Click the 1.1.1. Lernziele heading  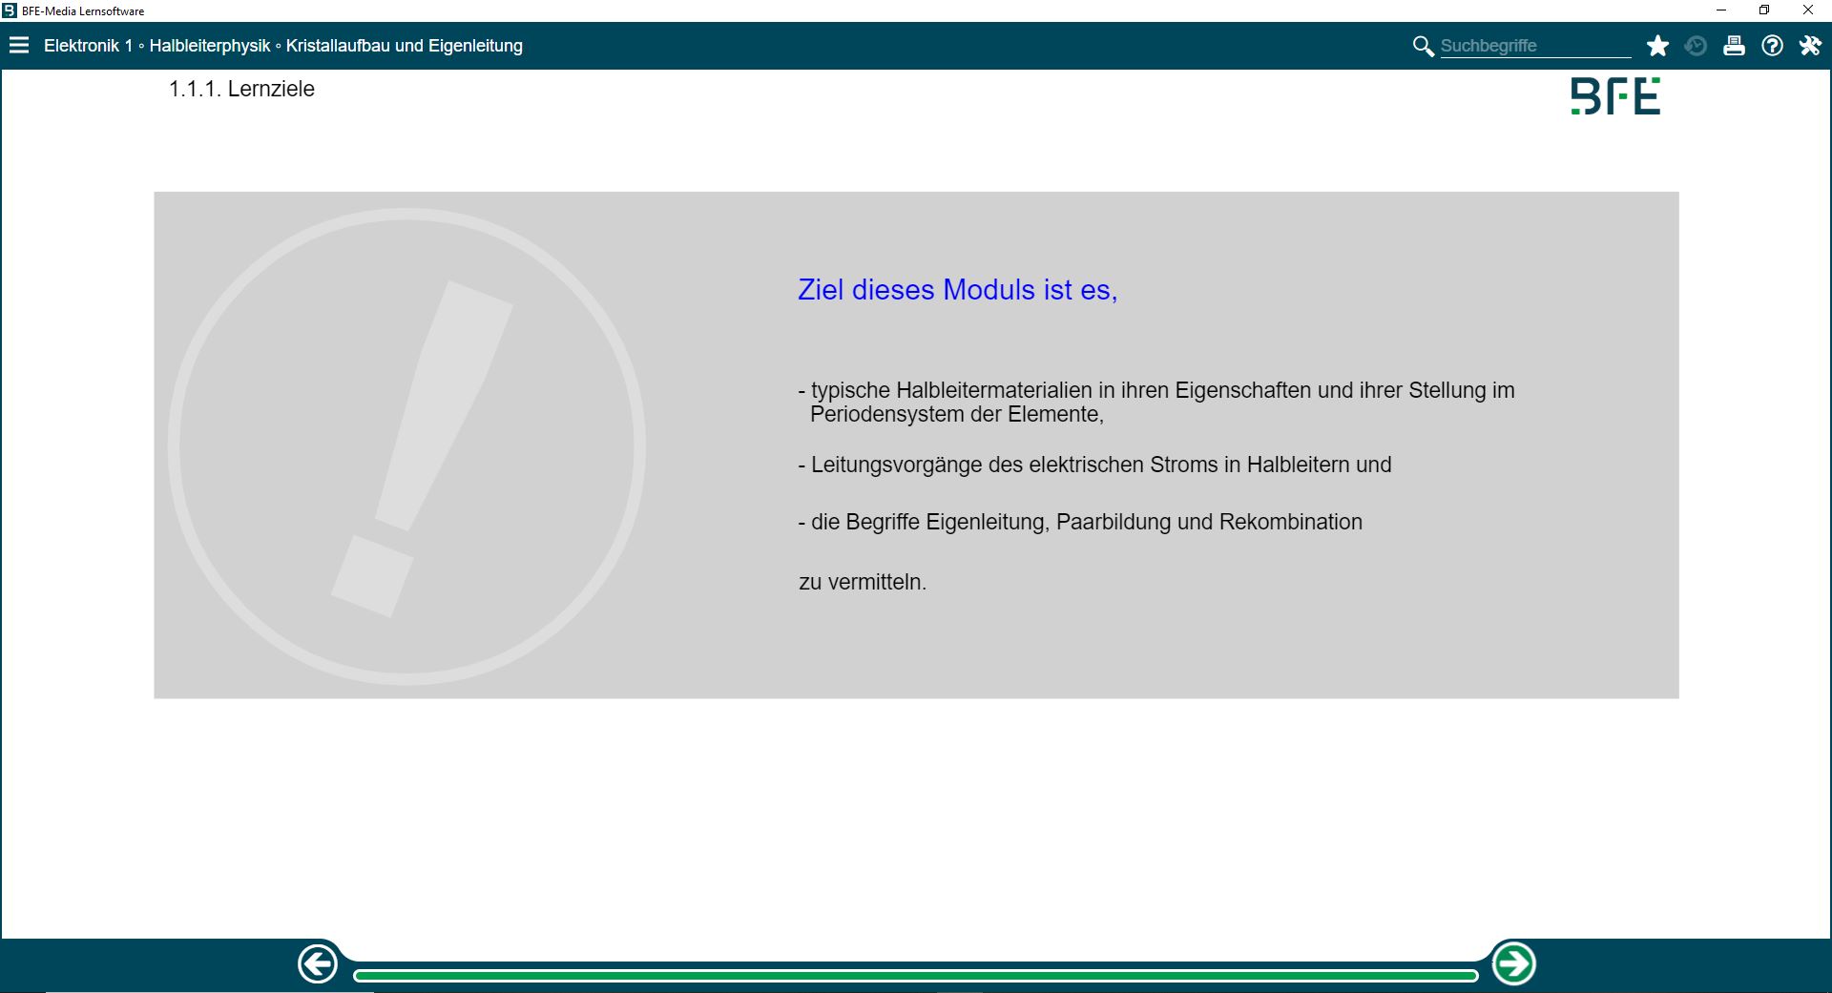pos(241,89)
